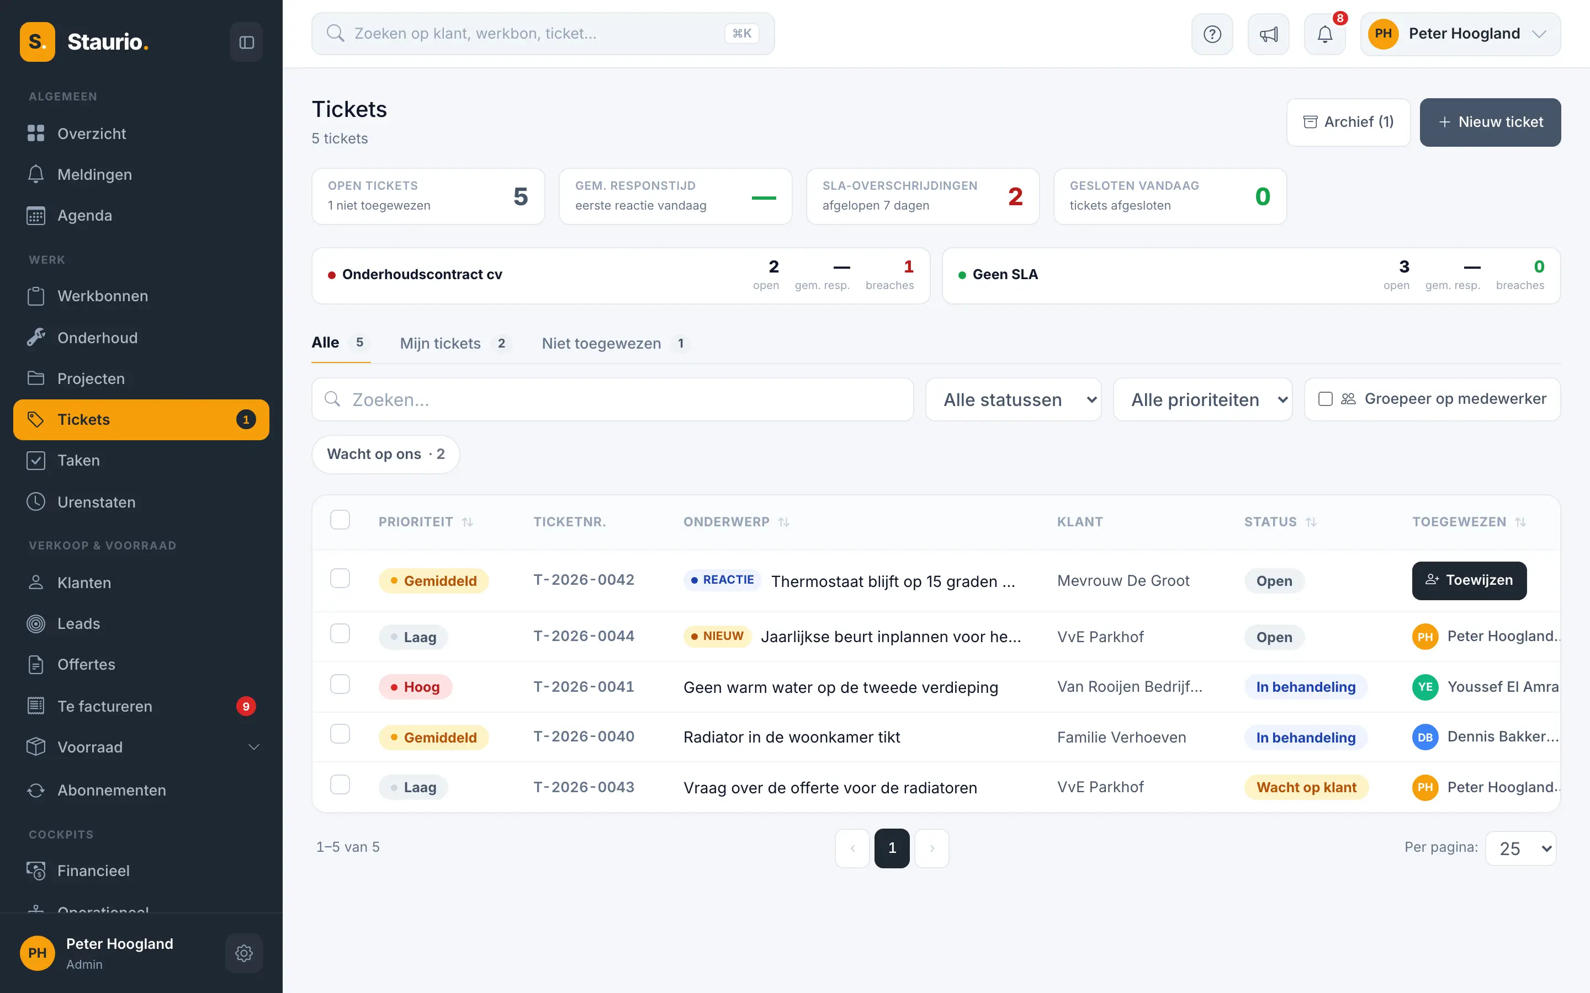Apply the Wacht op ons filter chip
Screen dimensions: 1590x993
coord(386,455)
